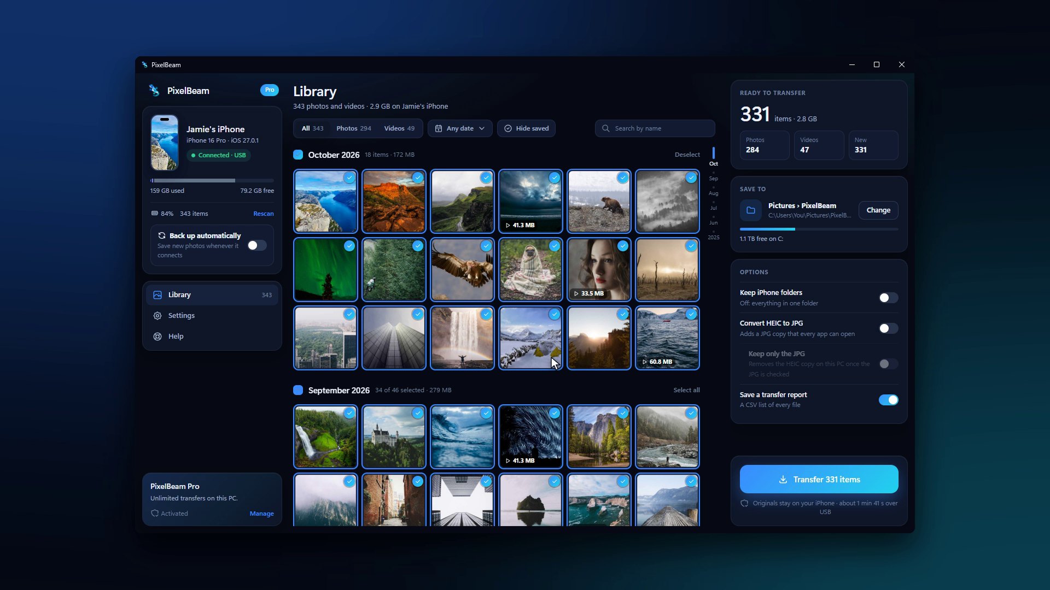Click the shield icon next to Activated
Viewport: 1050px width, 590px height.
click(155, 514)
